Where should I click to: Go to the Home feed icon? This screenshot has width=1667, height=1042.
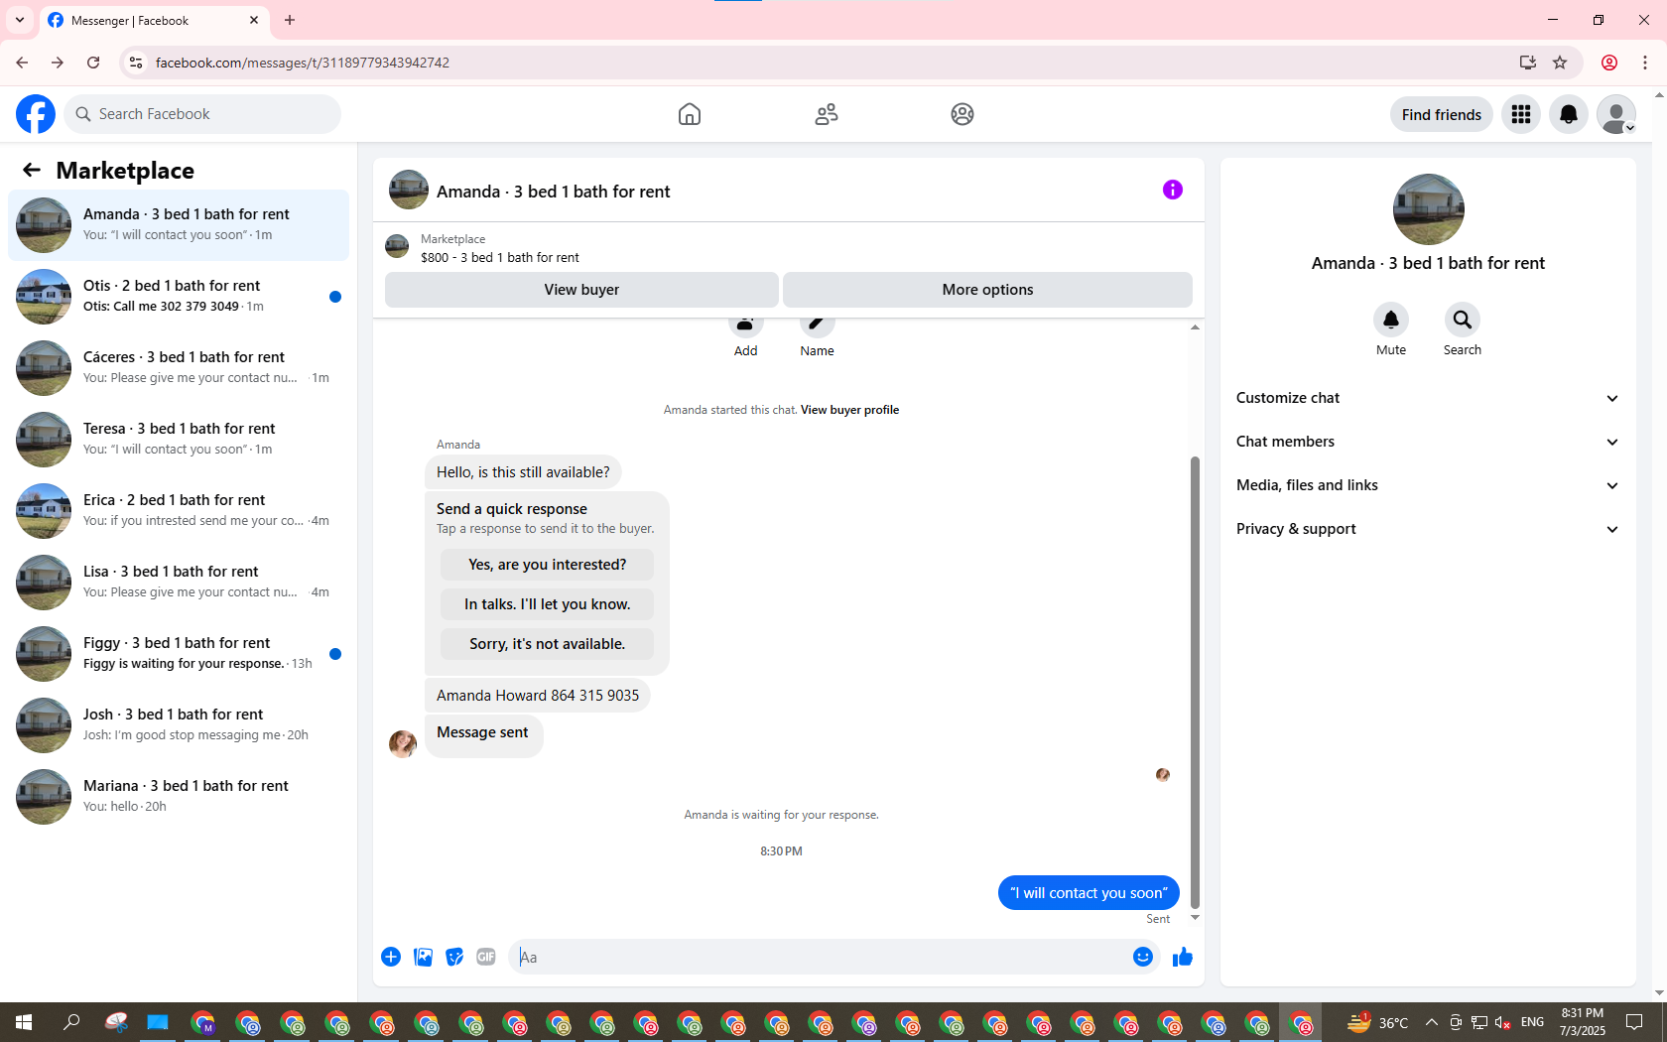690,114
